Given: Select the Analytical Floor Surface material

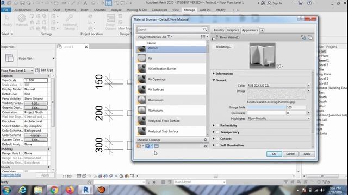Looking at the screenshot, I should (171, 121).
